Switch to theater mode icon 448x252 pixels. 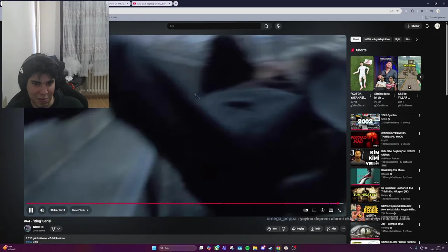point(331,210)
